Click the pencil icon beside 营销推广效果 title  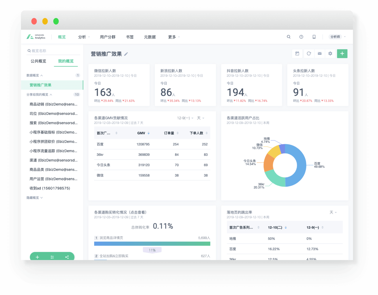click(x=126, y=54)
